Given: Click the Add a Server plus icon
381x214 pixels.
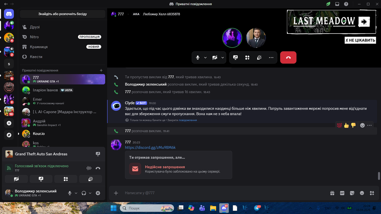Looking at the screenshot, I should click(9, 123).
